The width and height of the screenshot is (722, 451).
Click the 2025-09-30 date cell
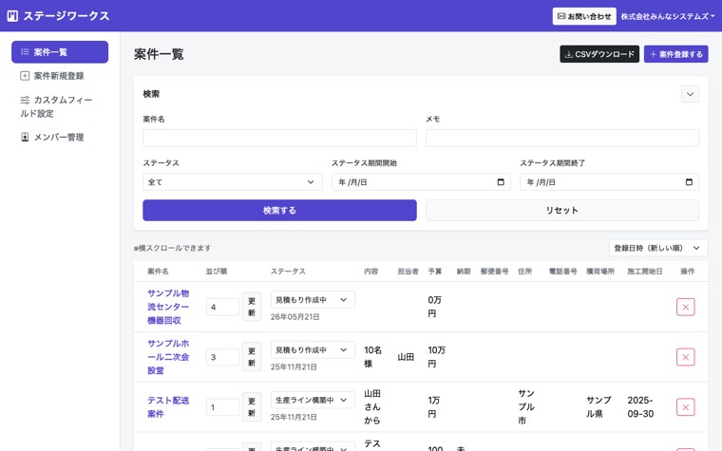[x=640, y=407]
